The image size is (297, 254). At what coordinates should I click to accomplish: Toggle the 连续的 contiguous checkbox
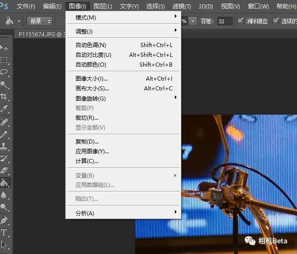[276, 21]
